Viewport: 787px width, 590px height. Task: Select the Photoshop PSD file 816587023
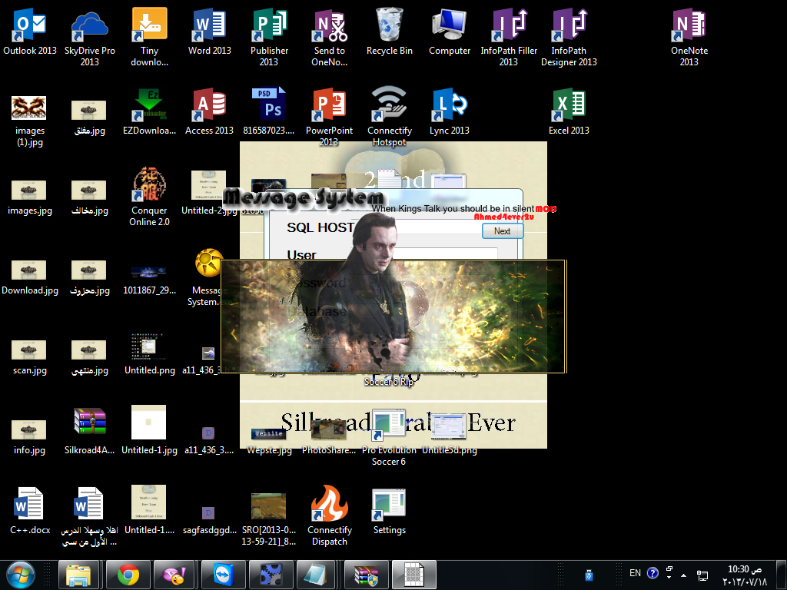click(x=269, y=104)
